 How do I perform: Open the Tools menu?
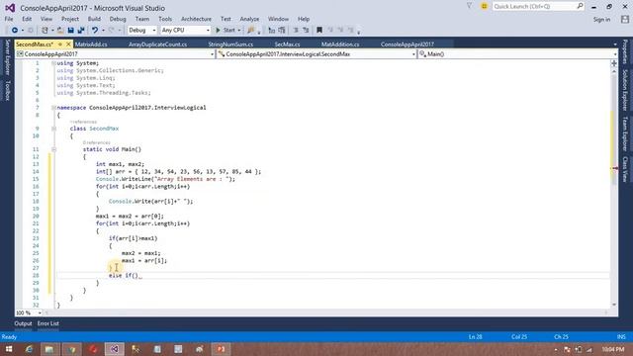click(x=165, y=19)
